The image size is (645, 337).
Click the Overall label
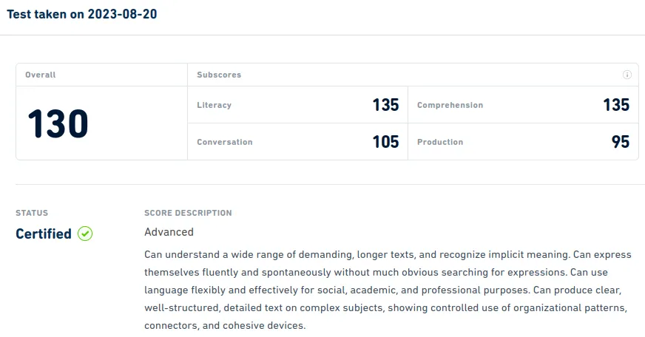(x=41, y=75)
